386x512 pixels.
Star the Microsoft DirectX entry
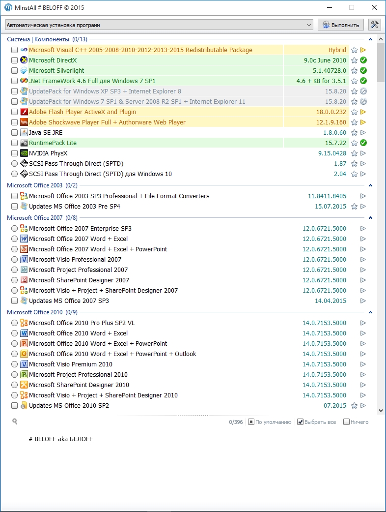coord(354,60)
